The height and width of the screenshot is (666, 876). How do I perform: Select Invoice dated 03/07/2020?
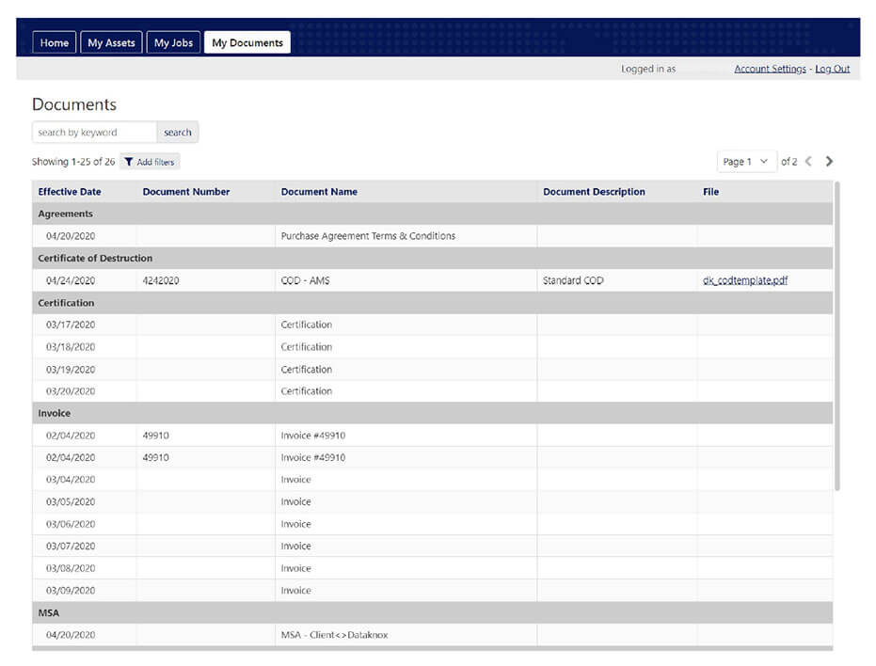tap(433, 546)
